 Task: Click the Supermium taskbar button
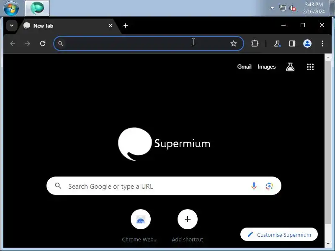tap(37, 8)
